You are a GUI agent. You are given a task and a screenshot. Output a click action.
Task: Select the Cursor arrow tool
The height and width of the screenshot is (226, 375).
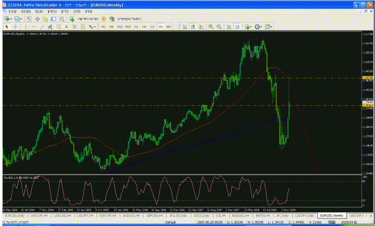pos(7,27)
